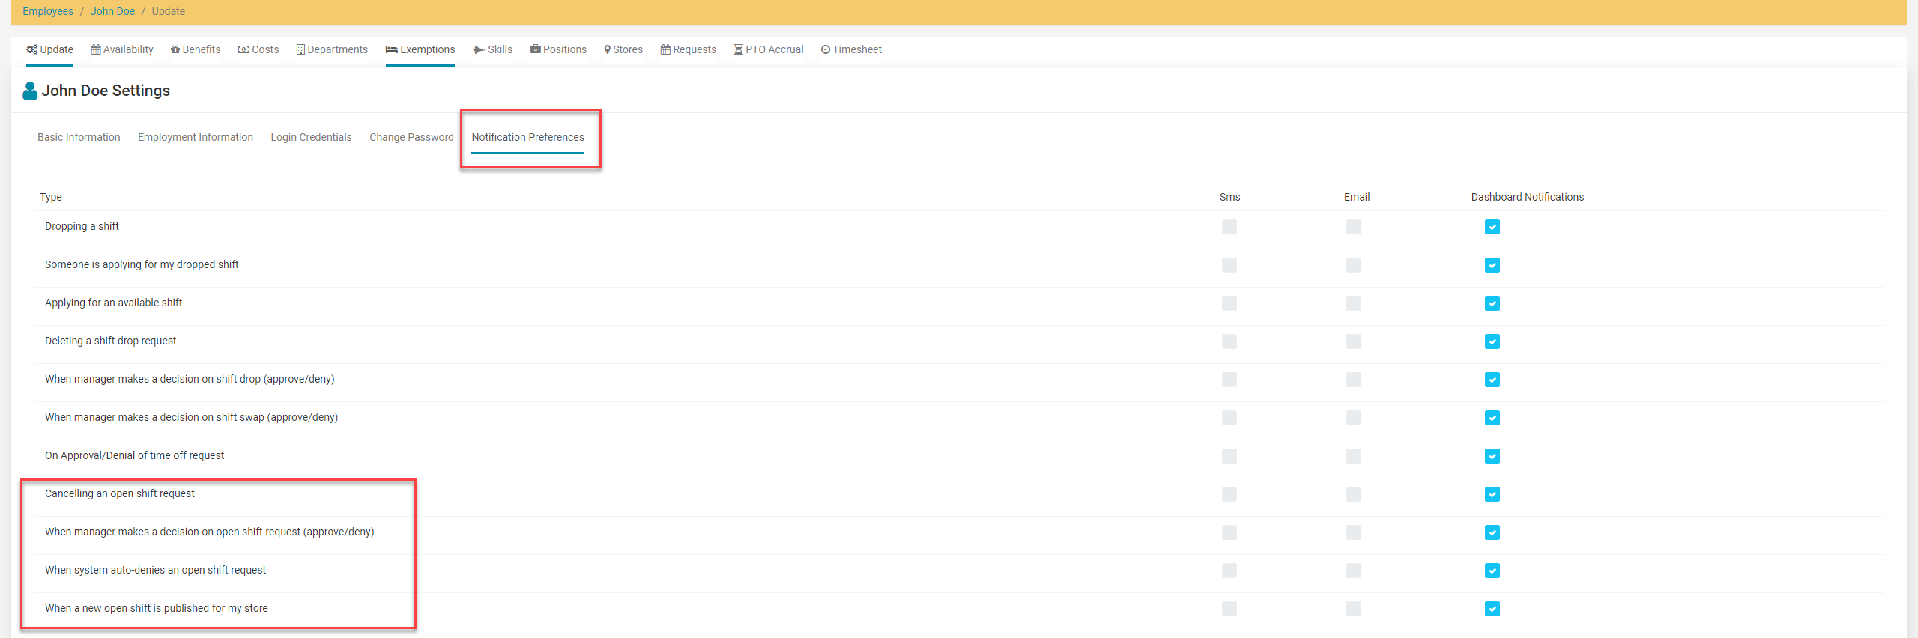Enable Sms for Dropping a shift
This screenshot has width=1918, height=638.
coord(1229,227)
